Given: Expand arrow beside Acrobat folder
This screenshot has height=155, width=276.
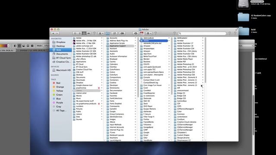Looking at the screenshot, I should pyautogui.click(x=203, y=40).
